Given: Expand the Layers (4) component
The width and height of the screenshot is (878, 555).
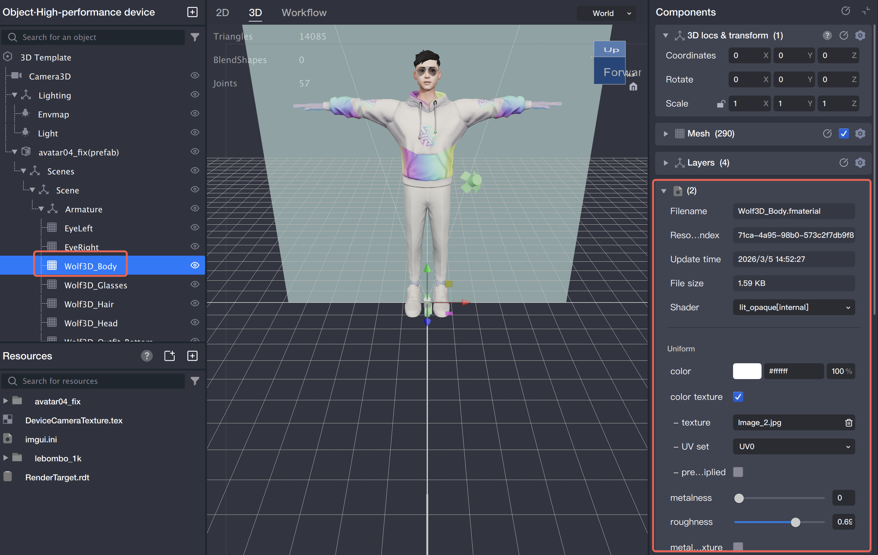Looking at the screenshot, I should coord(666,163).
